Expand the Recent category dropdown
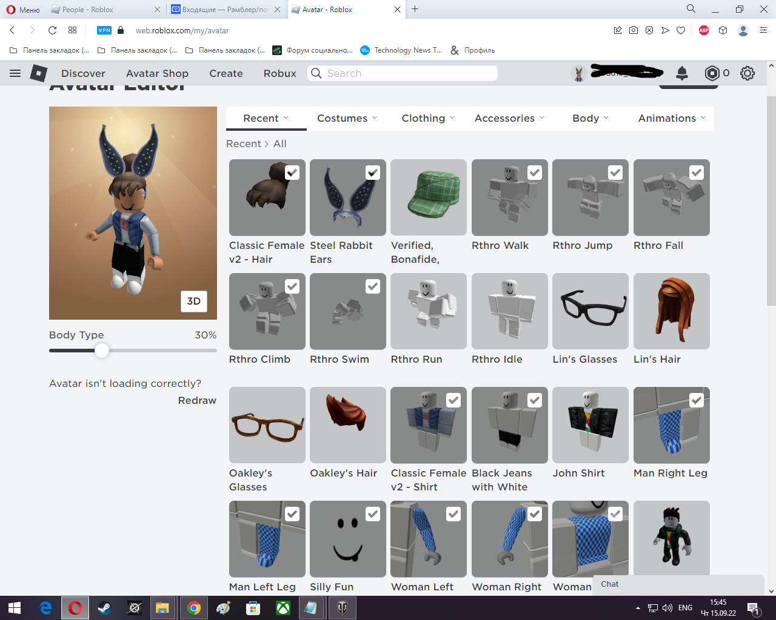The width and height of the screenshot is (776, 620). (266, 118)
